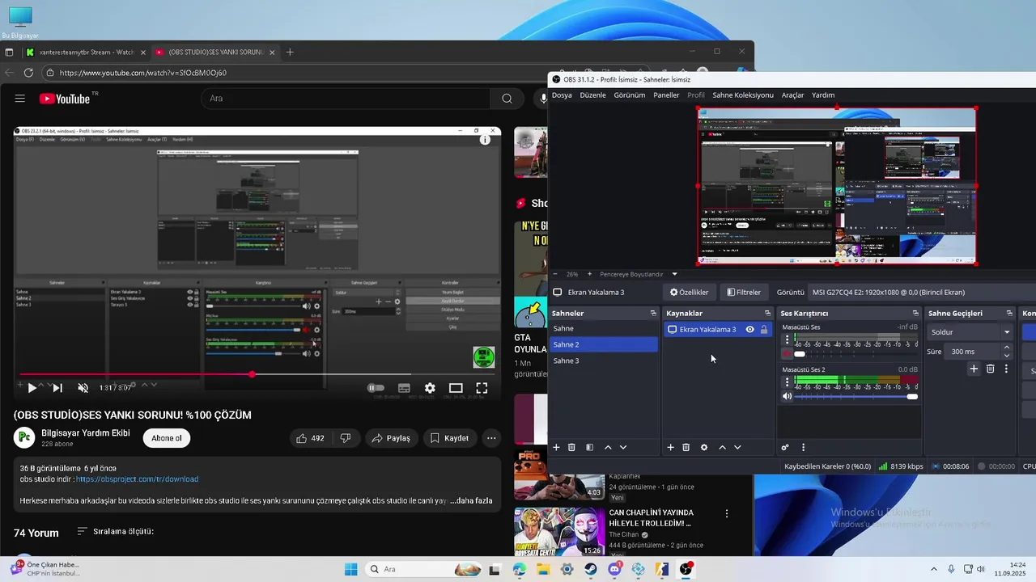
Task: Open source properties gear in Kaynaklar panel
Action: (x=704, y=448)
